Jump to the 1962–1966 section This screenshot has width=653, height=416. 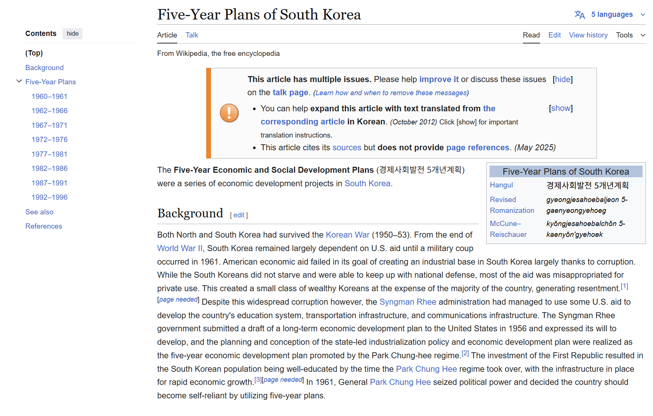pos(49,111)
